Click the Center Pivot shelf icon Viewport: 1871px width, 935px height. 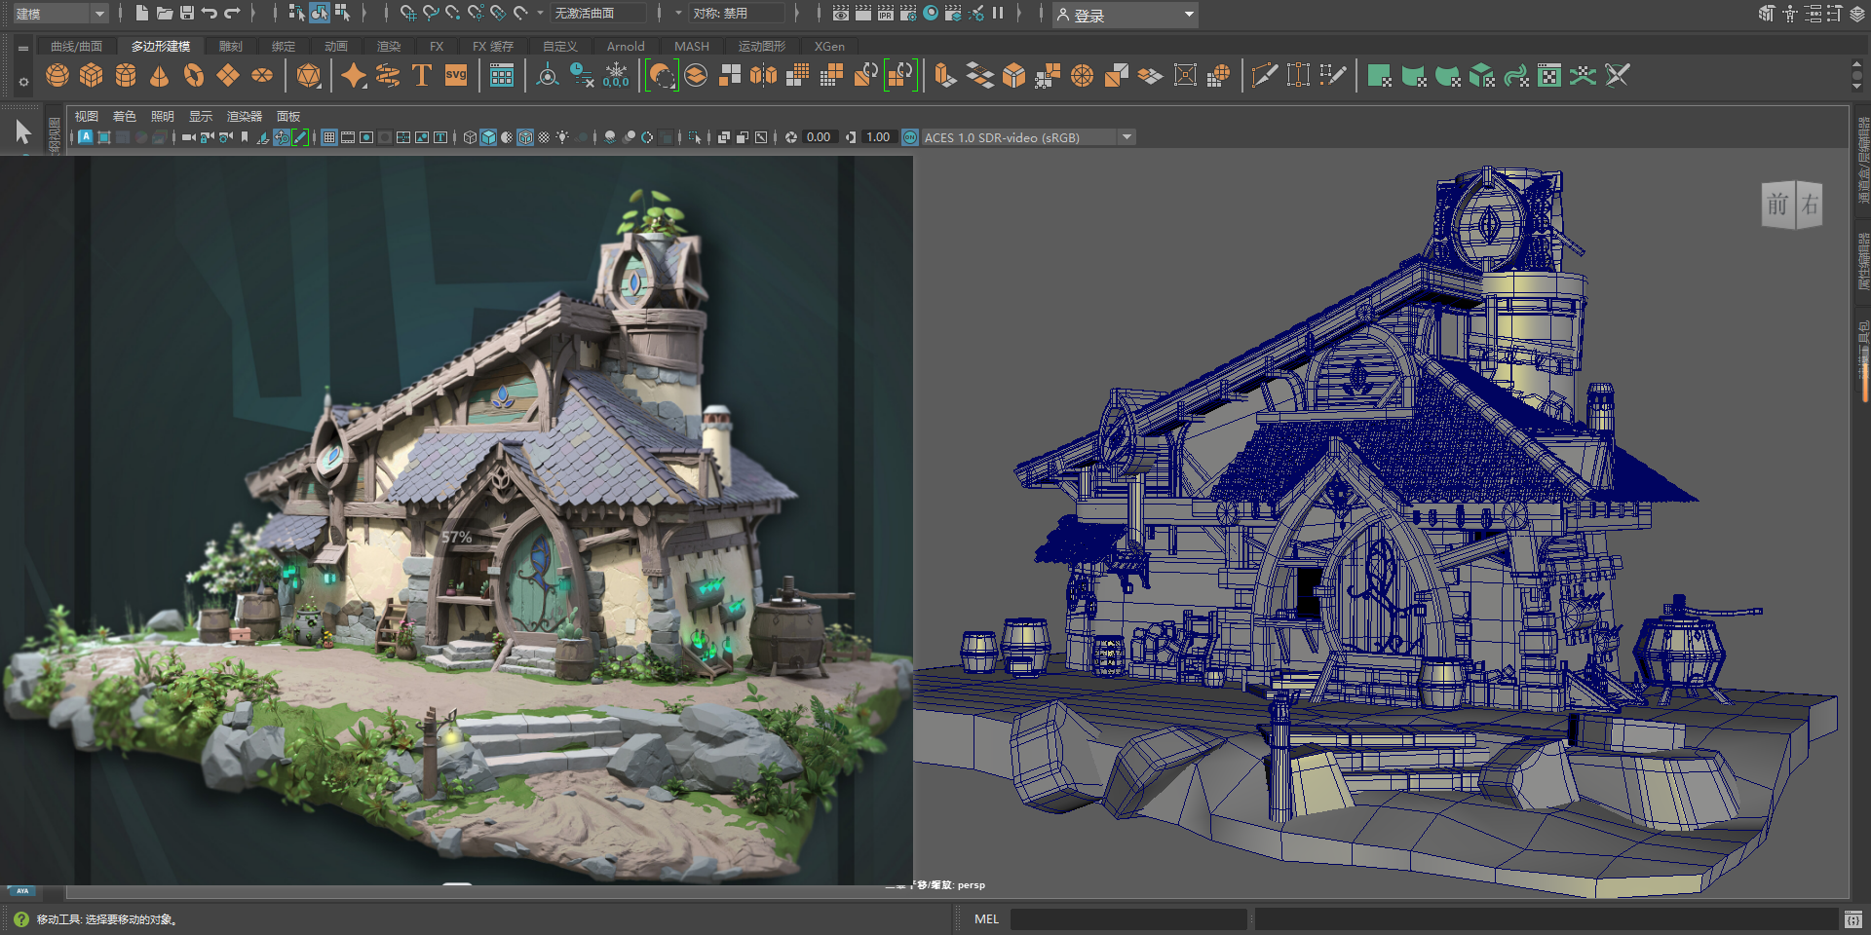point(548,75)
